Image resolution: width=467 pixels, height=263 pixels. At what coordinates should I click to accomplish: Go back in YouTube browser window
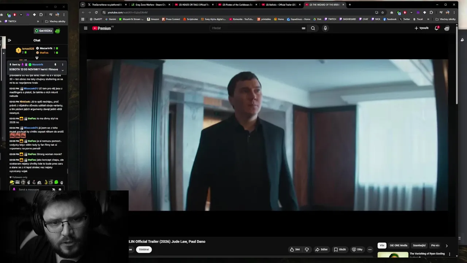pos(83,12)
